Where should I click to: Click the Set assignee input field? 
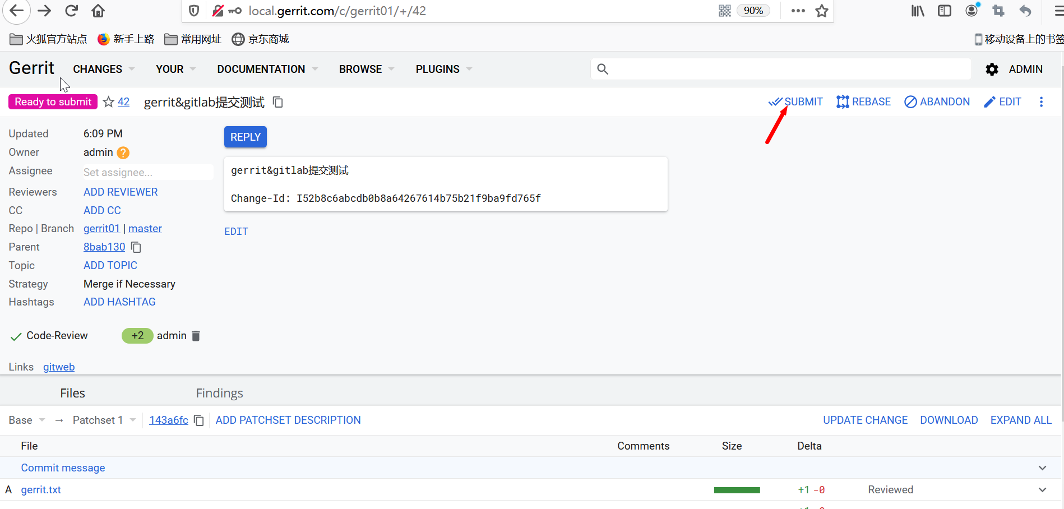point(148,172)
